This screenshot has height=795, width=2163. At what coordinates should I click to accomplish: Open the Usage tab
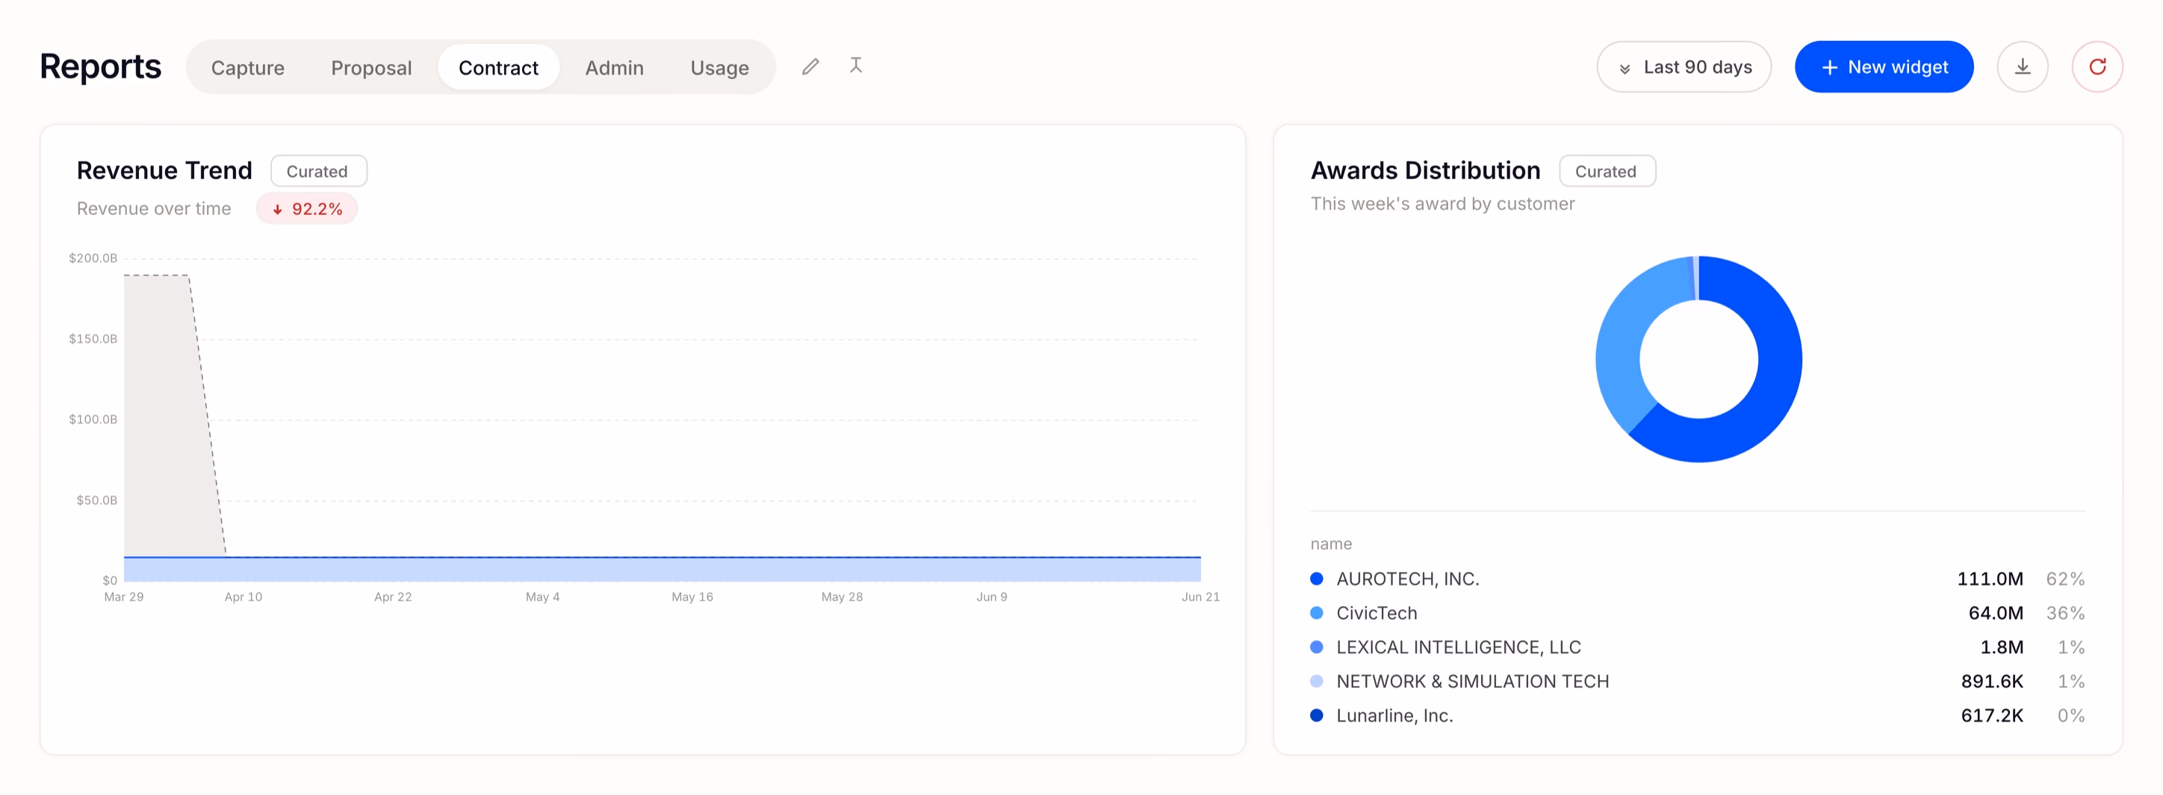tap(719, 67)
